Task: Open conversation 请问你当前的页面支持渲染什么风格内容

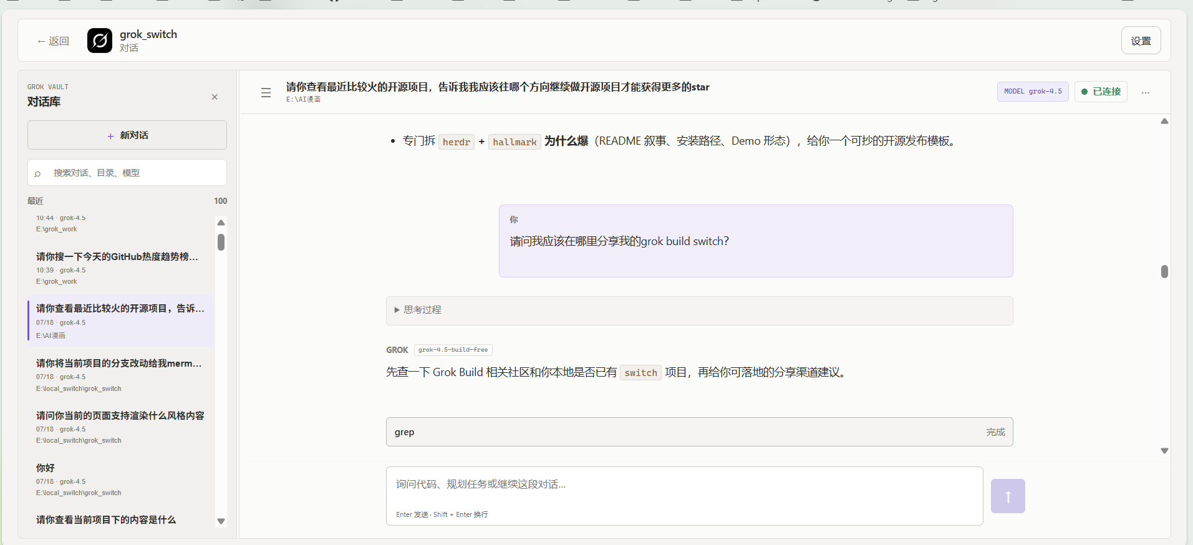Action: point(120,427)
